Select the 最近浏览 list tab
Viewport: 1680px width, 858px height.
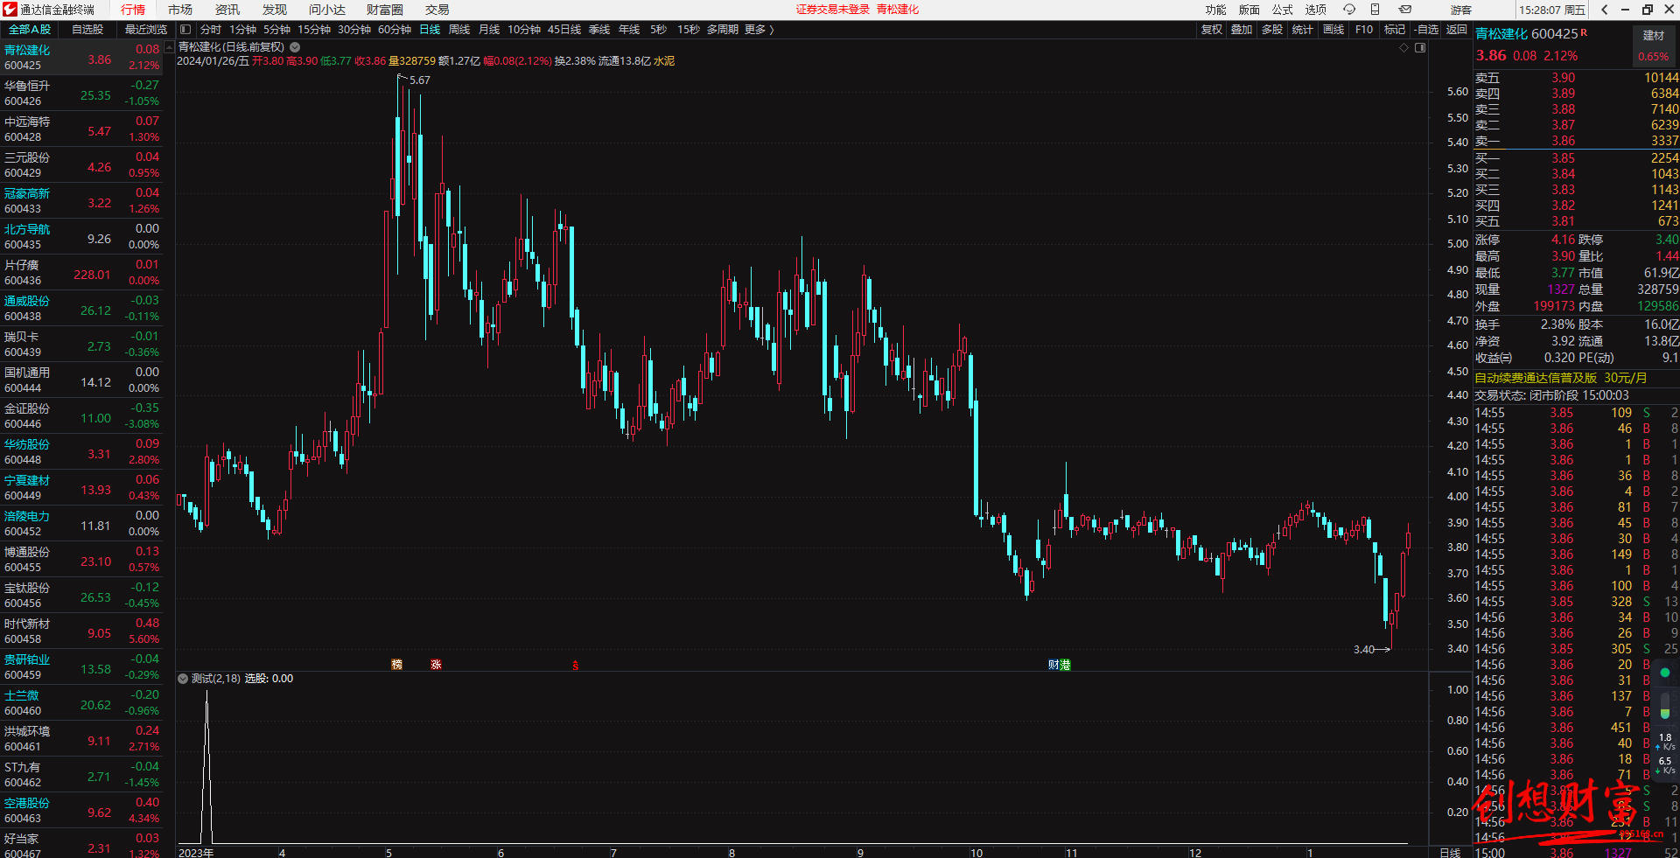(145, 30)
